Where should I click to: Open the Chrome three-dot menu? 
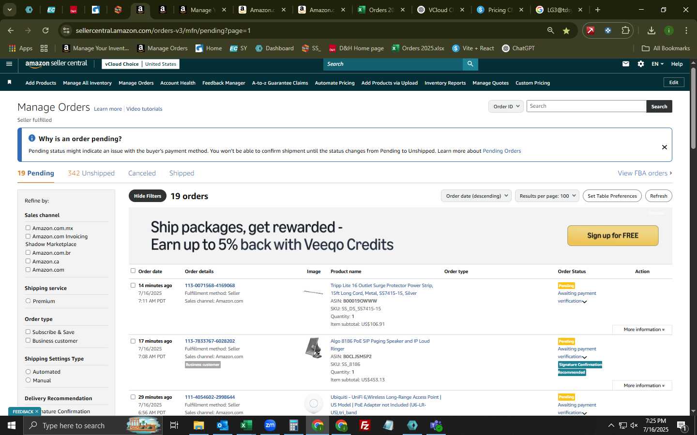(x=686, y=30)
